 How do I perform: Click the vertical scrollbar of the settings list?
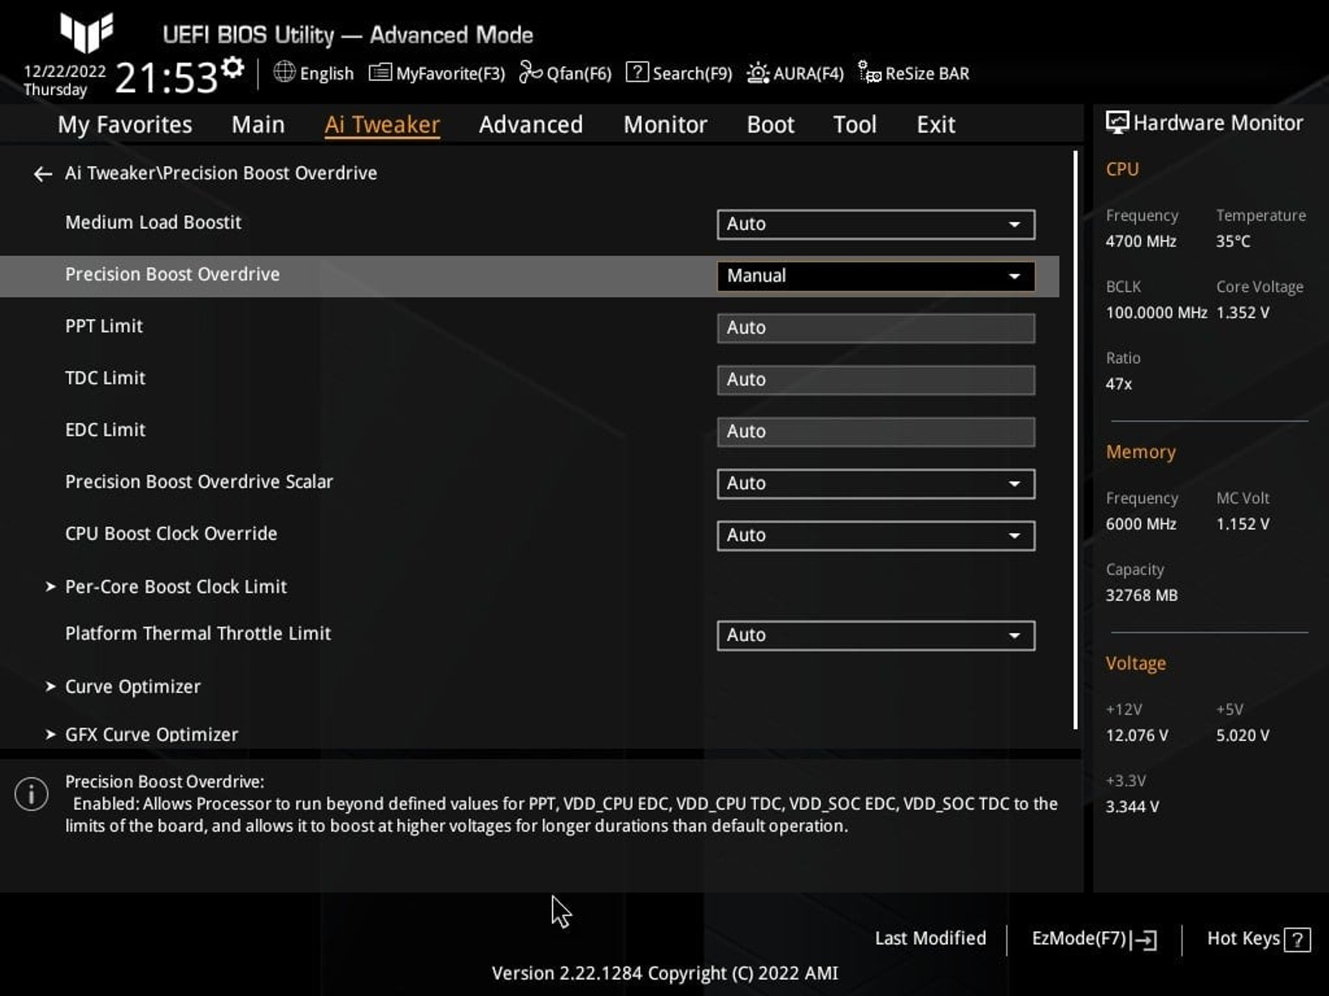point(1076,440)
